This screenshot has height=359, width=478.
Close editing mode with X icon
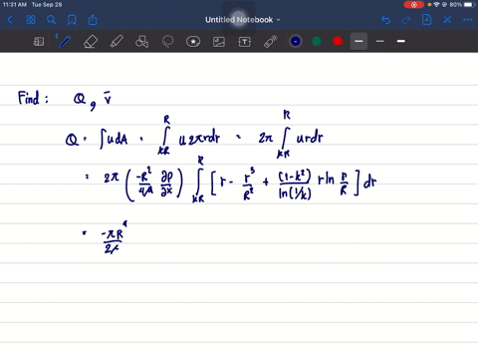[447, 20]
